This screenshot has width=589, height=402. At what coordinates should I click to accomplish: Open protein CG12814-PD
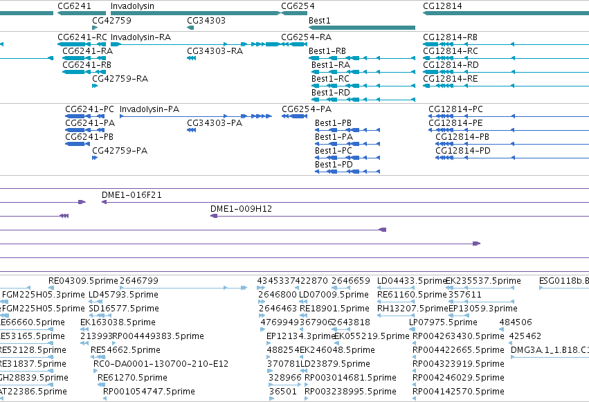(463, 151)
